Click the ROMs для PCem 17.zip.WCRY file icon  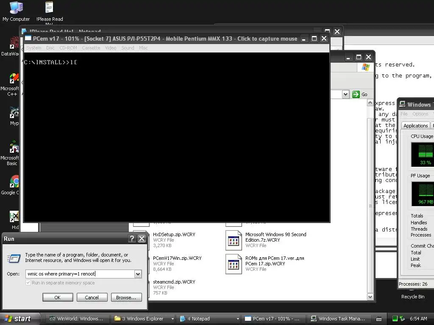click(234, 264)
